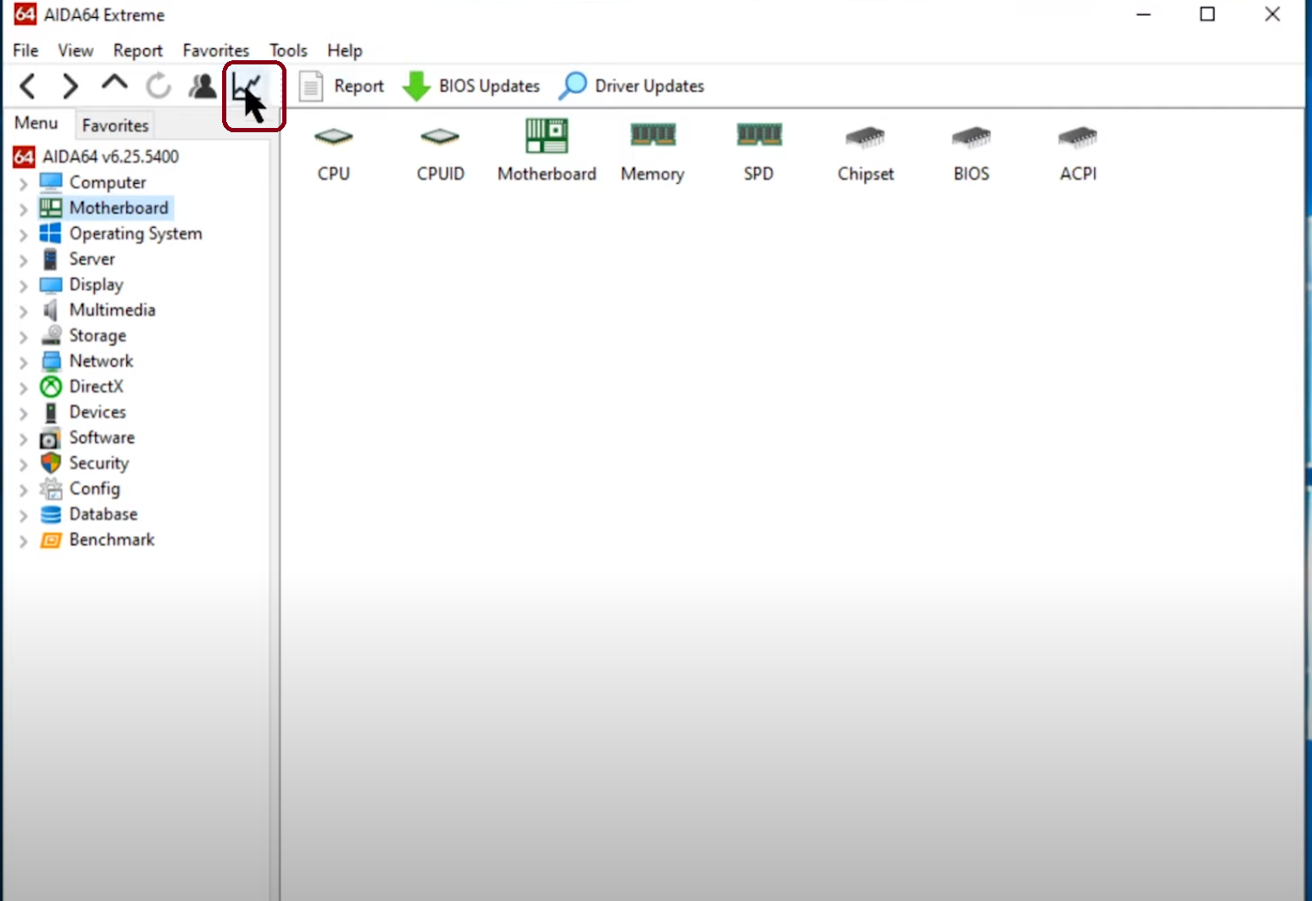Open the Chipset icon
The image size is (1312, 901).
(865, 136)
